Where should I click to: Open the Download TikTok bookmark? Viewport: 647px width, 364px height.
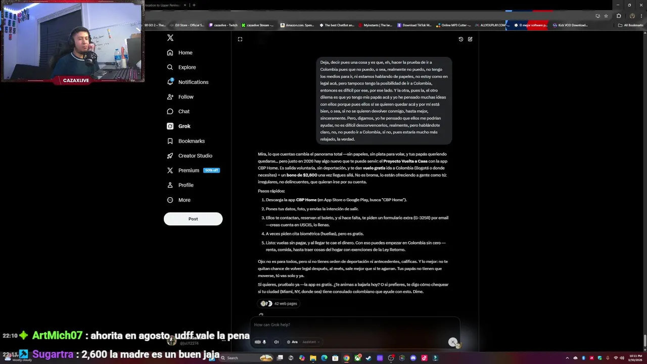[x=414, y=25]
